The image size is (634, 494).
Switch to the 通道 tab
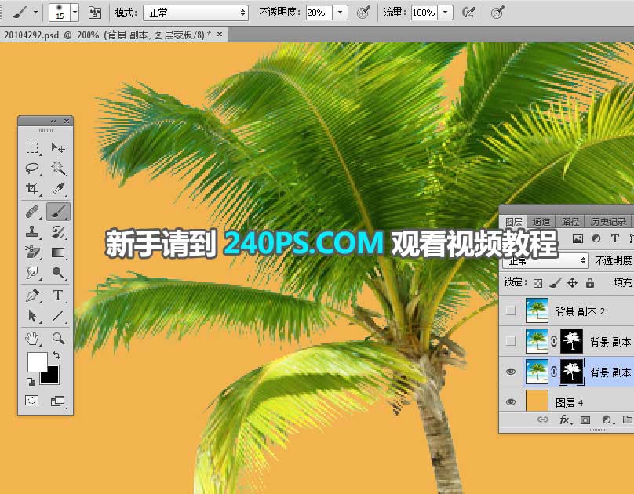click(x=541, y=222)
